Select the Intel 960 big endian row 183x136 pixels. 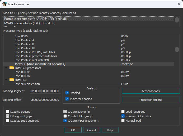tap(89, 84)
